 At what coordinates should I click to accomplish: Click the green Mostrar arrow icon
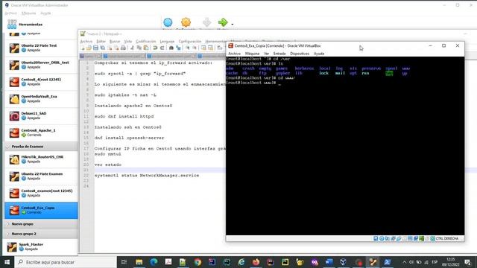coord(223,22)
